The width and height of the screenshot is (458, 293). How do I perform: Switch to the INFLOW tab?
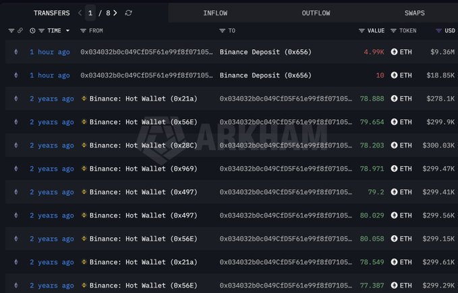coord(215,13)
